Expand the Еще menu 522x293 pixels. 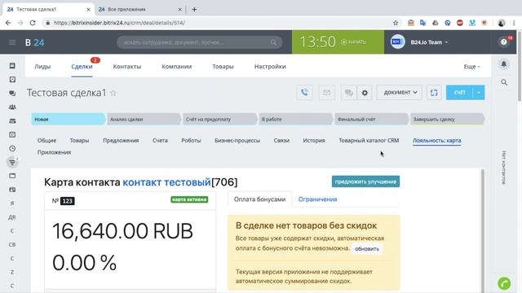click(x=471, y=67)
